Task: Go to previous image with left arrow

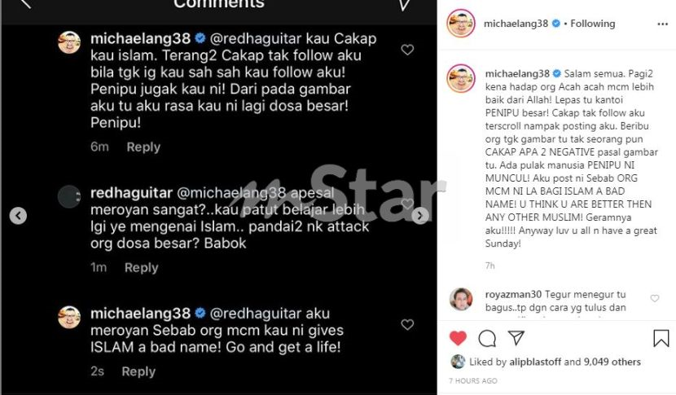Action: pos(18,216)
